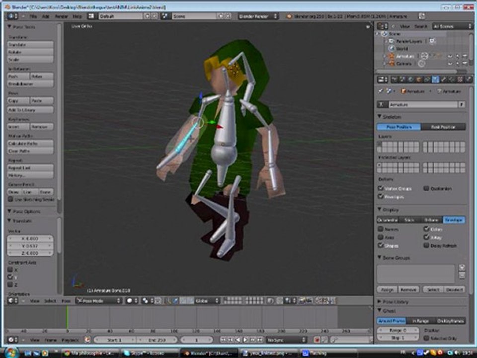Click the timeline play animation button
Image resolution: width=477 pixels, height=358 pixels.
245,340
